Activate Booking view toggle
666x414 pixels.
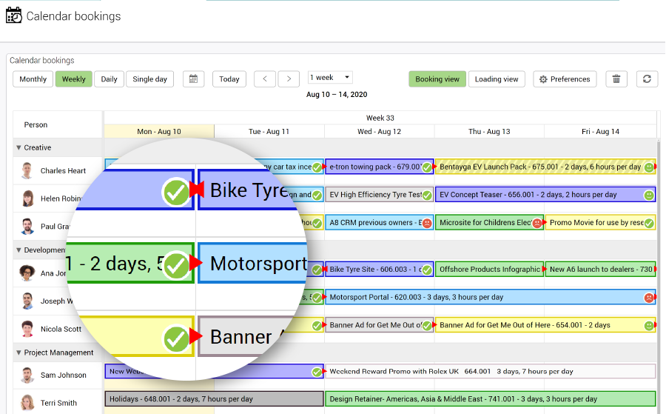(x=437, y=79)
